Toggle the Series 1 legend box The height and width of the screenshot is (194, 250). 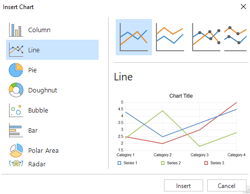119,163
